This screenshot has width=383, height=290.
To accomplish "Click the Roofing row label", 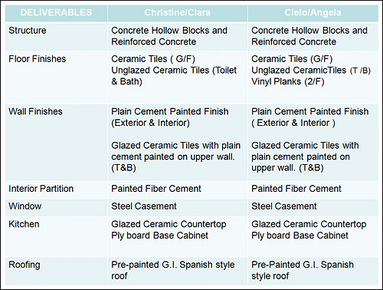I will (25, 265).
